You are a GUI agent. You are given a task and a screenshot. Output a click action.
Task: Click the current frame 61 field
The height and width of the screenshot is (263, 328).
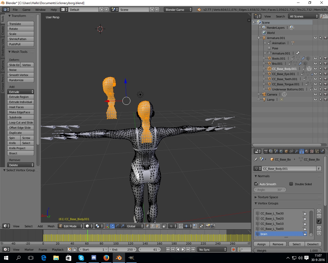[150, 249]
